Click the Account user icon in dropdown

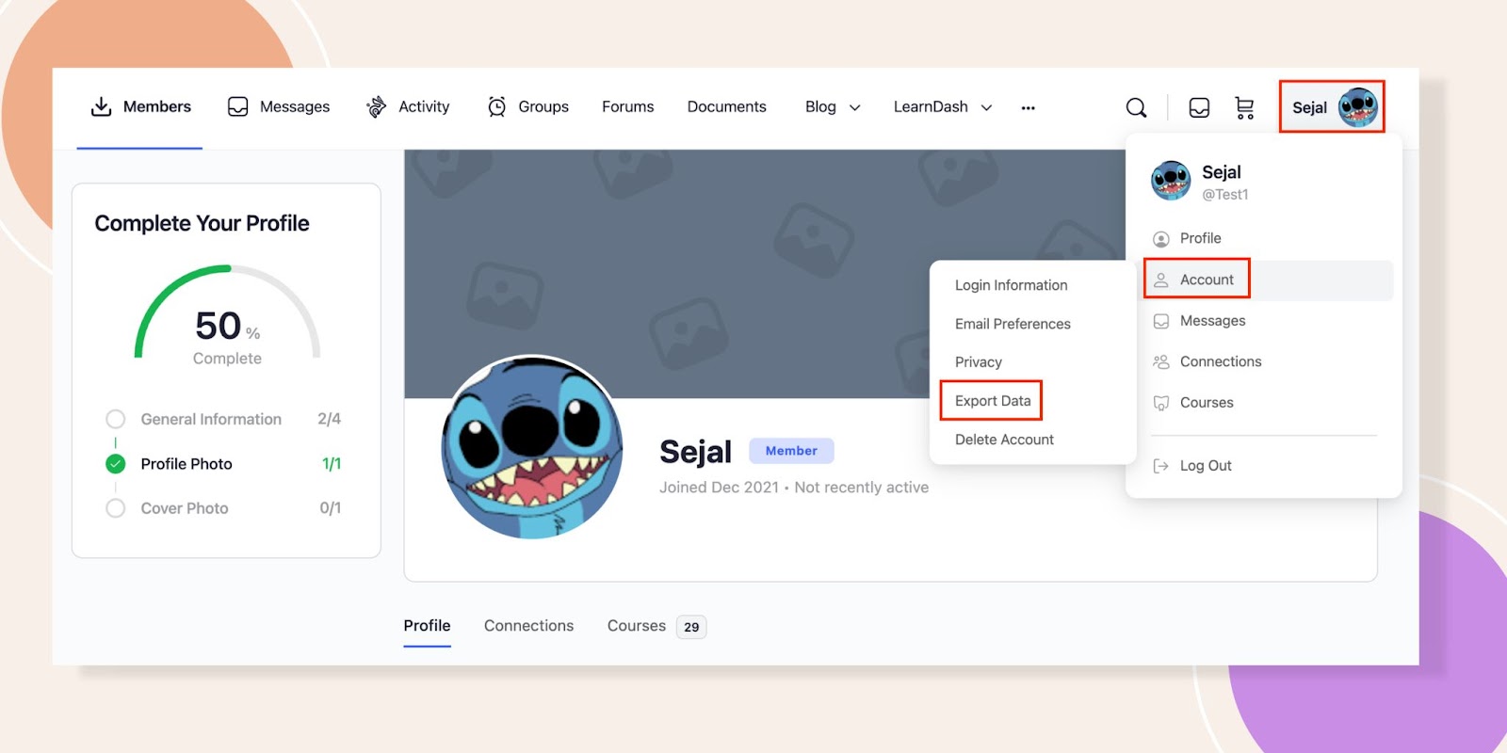1161,280
